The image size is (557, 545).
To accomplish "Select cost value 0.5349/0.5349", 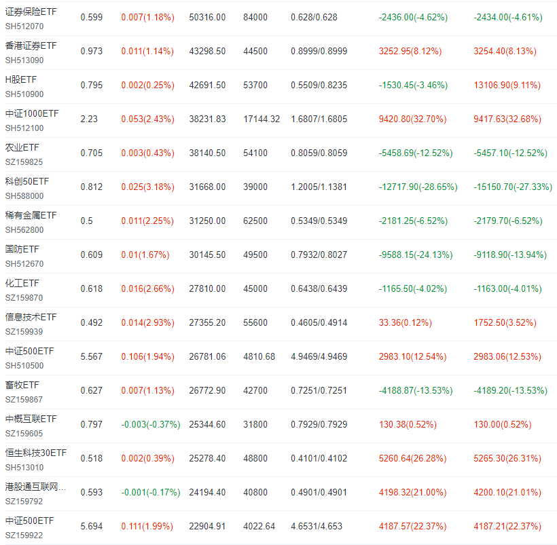I will [319, 221].
